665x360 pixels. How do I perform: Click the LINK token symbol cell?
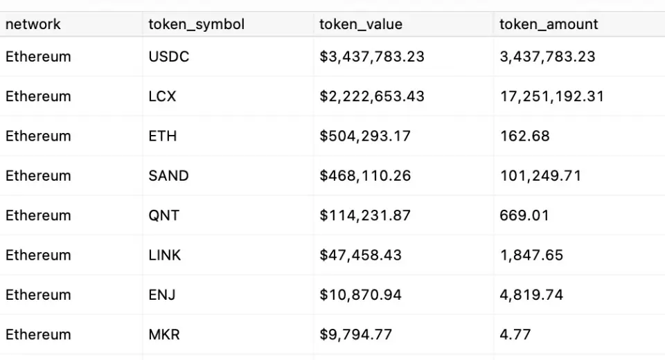[x=165, y=255]
